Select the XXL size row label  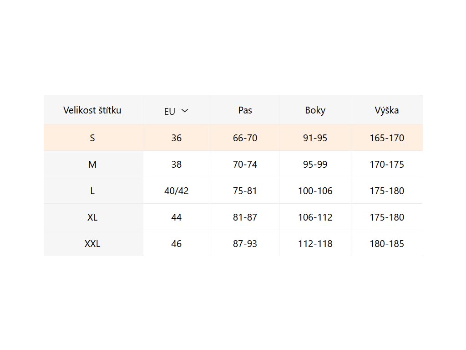92,244
